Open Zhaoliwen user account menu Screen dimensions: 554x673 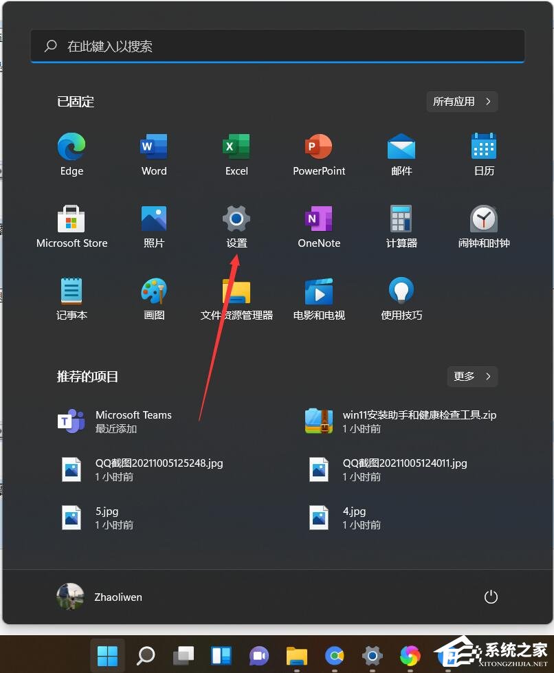pos(100,597)
